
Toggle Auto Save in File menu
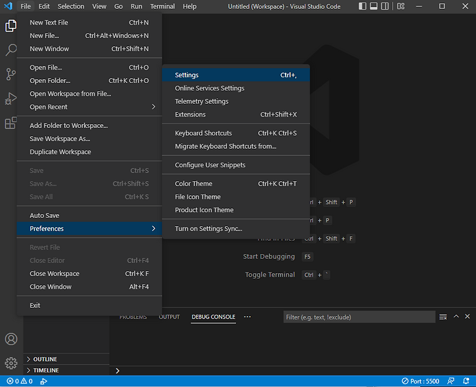[89, 215]
